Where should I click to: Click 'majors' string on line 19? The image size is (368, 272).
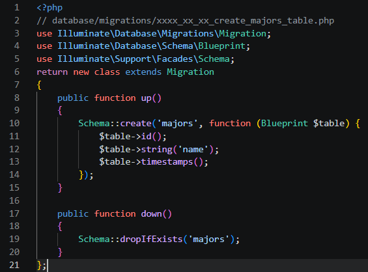[208, 239]
